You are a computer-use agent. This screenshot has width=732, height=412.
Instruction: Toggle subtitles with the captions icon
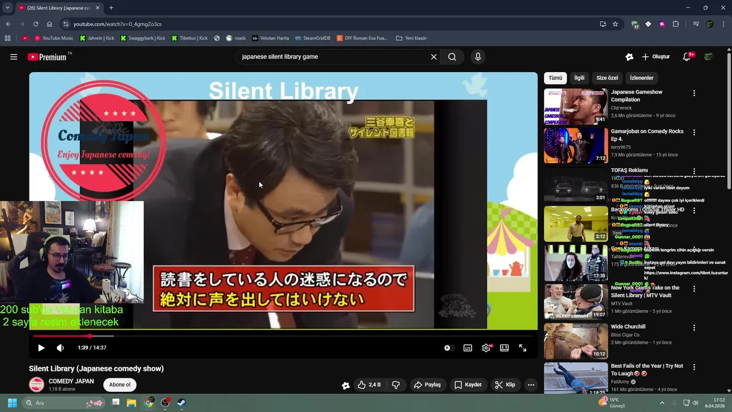(x=468, y=347)
